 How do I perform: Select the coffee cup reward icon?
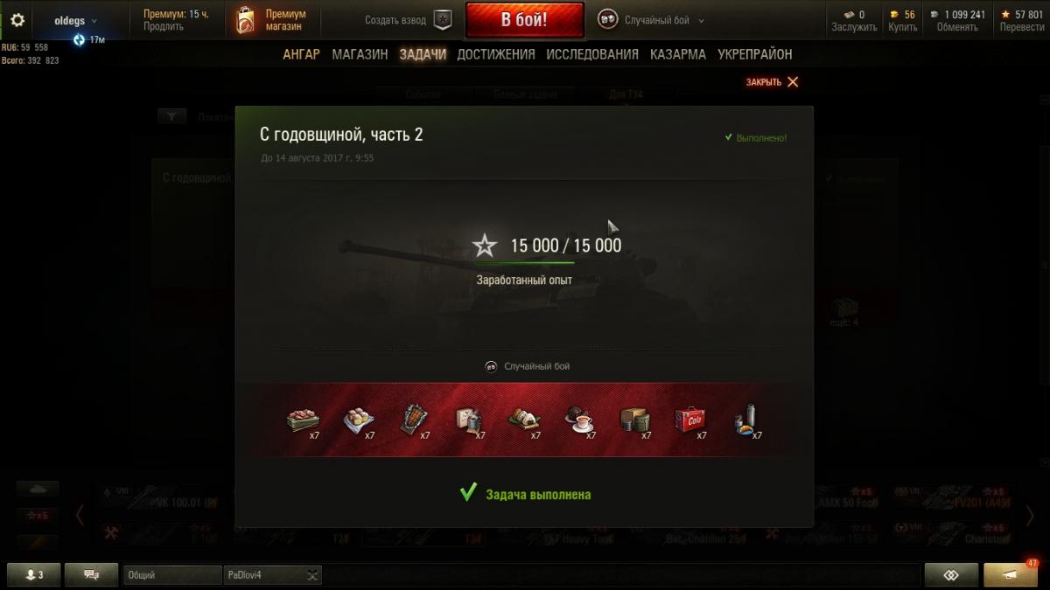tap(578, 420)
